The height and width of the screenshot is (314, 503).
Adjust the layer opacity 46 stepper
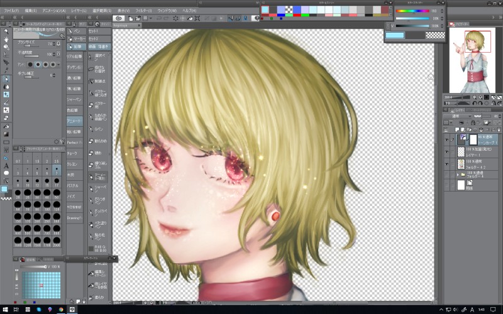500,116
